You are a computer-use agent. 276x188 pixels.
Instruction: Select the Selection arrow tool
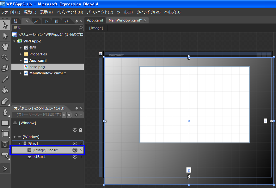(5, 25)
